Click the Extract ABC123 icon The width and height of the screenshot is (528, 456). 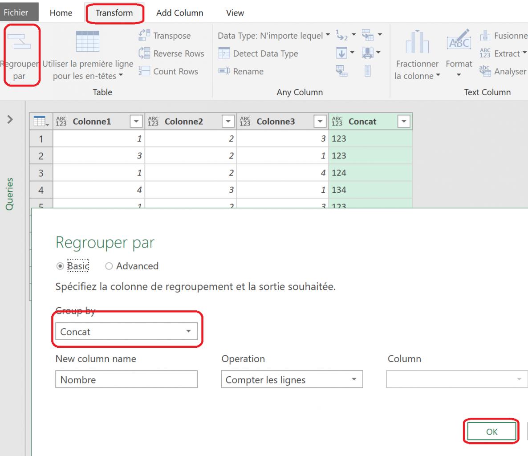(x=485, y=53)
